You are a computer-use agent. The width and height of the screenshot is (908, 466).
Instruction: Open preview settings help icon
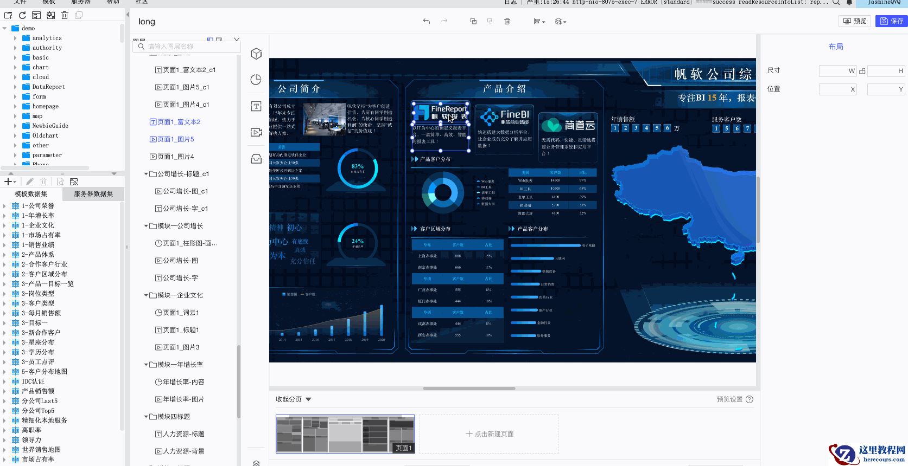pos(750,399)
